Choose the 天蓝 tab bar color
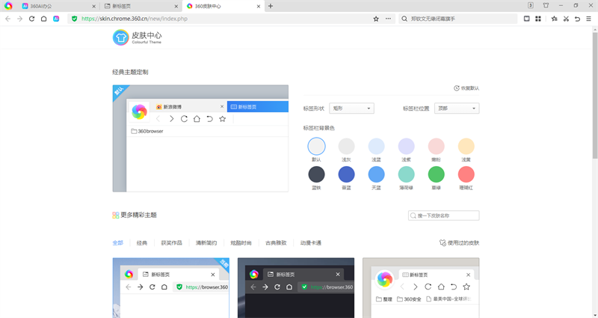The width and height of the screenshot is (598, 318). point(377,174)
